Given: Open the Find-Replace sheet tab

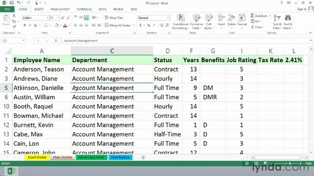Looking at the screenshot, I should tap(120, 157).
